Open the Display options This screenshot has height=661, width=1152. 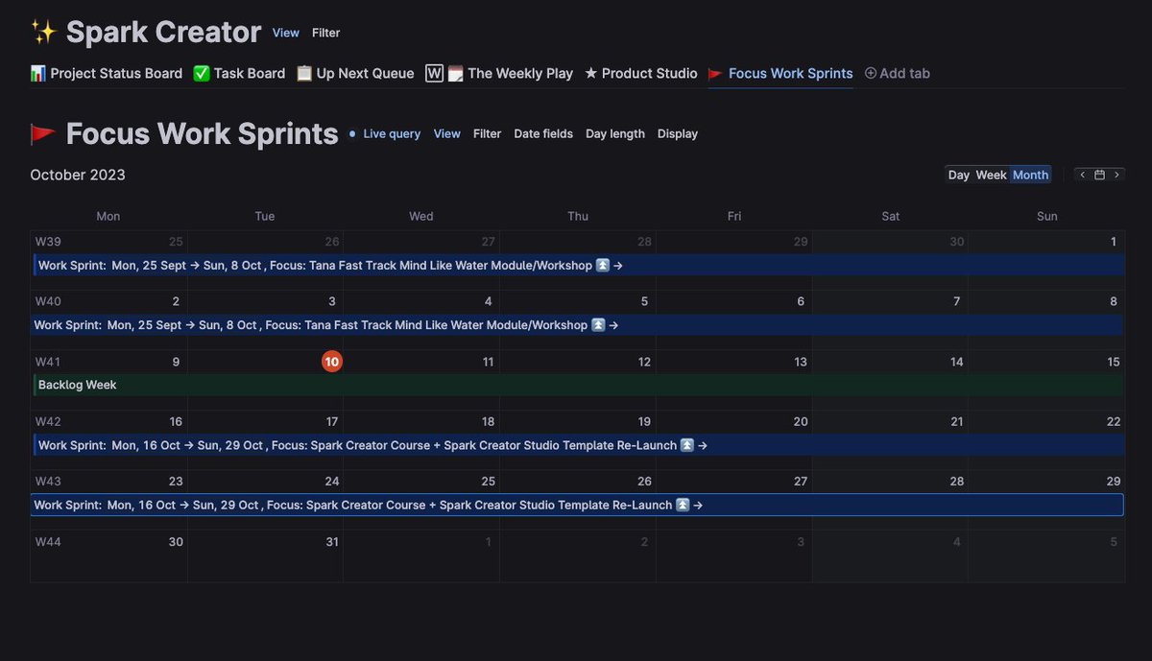[x=678, y=134]
